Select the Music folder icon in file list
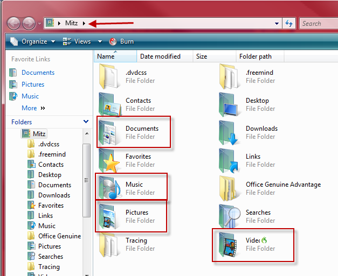This screenshot has width=338, height=276. point(109,187)
